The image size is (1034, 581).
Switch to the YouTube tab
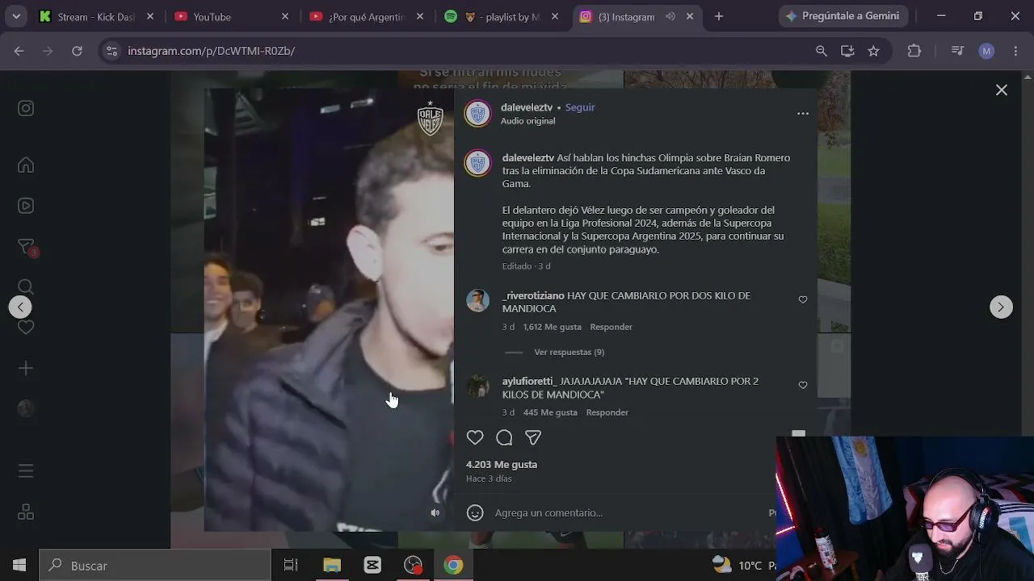point(232,16)
